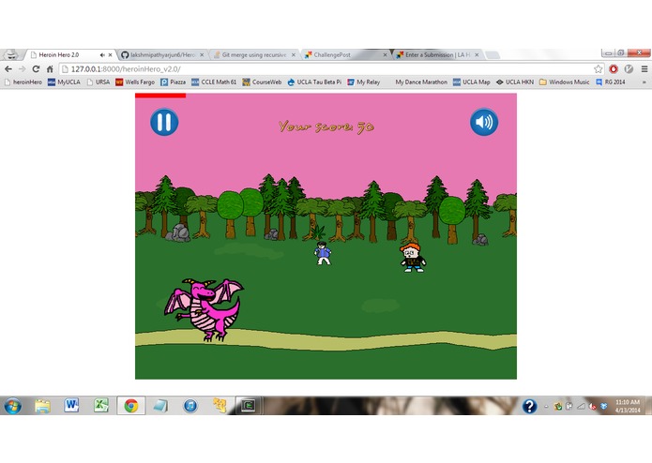Screen dimensions: 652x463
Task: Open a new browser tab
Action: coord(493,54)
